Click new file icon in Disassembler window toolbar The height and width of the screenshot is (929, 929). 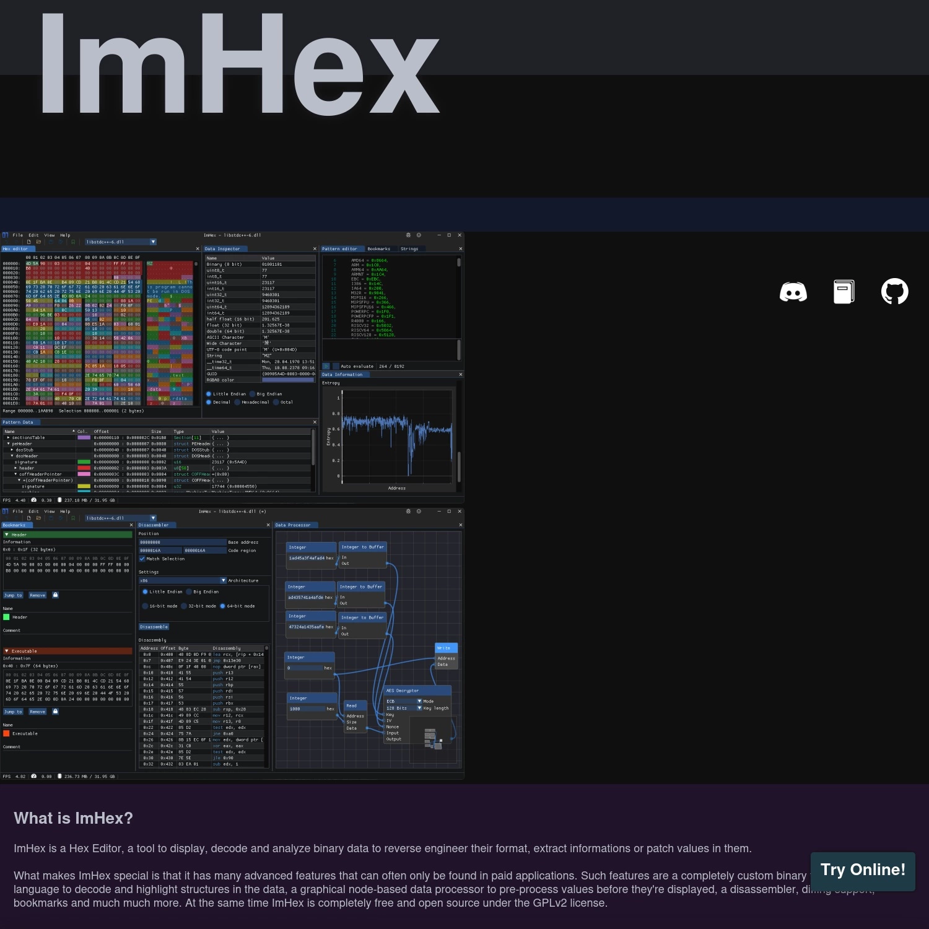pyautogui.click(x=28, y=518)
